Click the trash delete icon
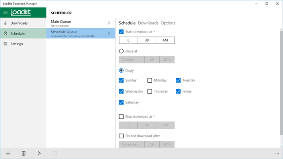The height and width of the screenshot is (159, 283). pyautogui.click(x=23, y=153)
